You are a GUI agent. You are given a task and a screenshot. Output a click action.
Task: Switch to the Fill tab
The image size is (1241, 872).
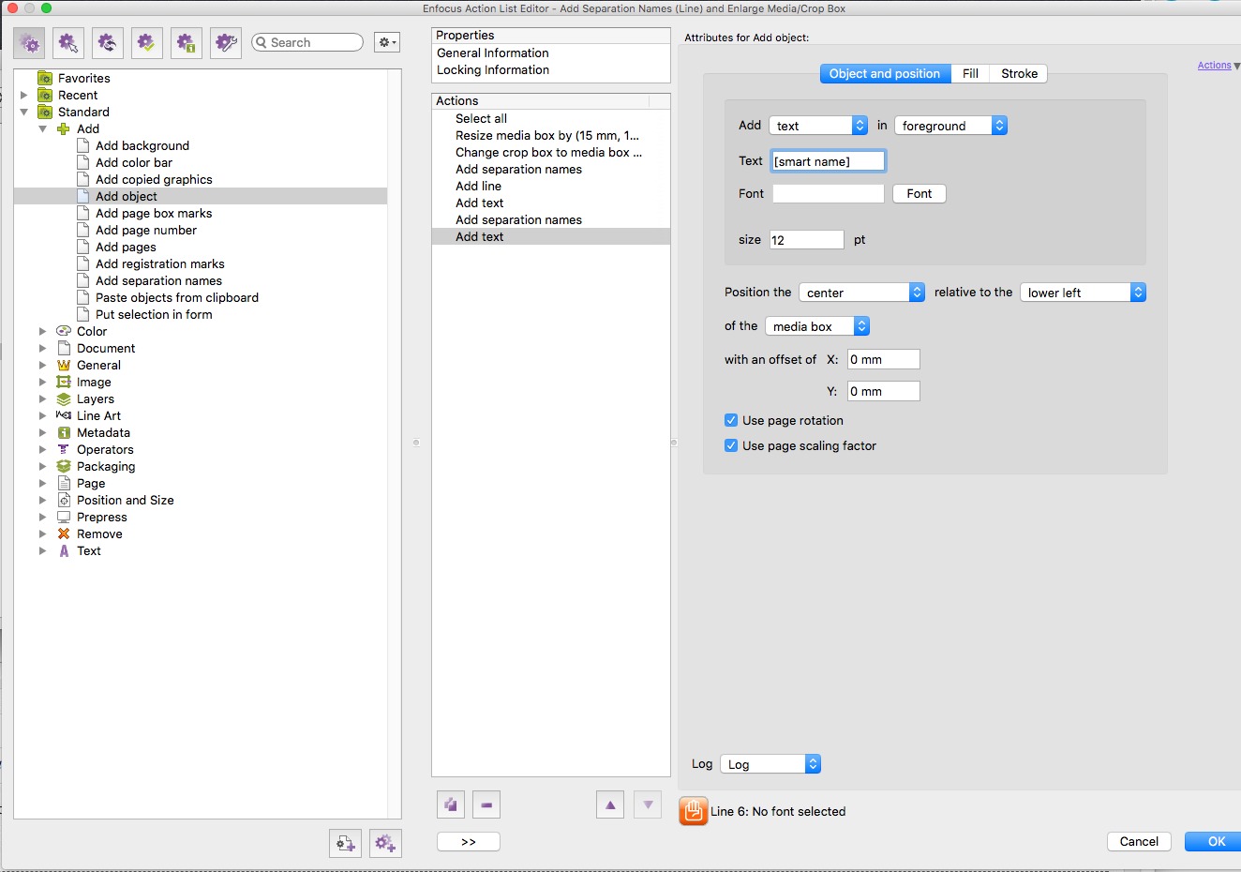click(x=970, y=73)
